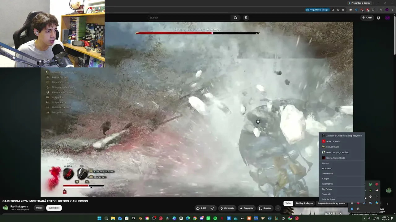The width and height of the screenshot is (396, 222).
Task: Click the NVIDIA icon in tray overflow
Action: click(370, 191)
